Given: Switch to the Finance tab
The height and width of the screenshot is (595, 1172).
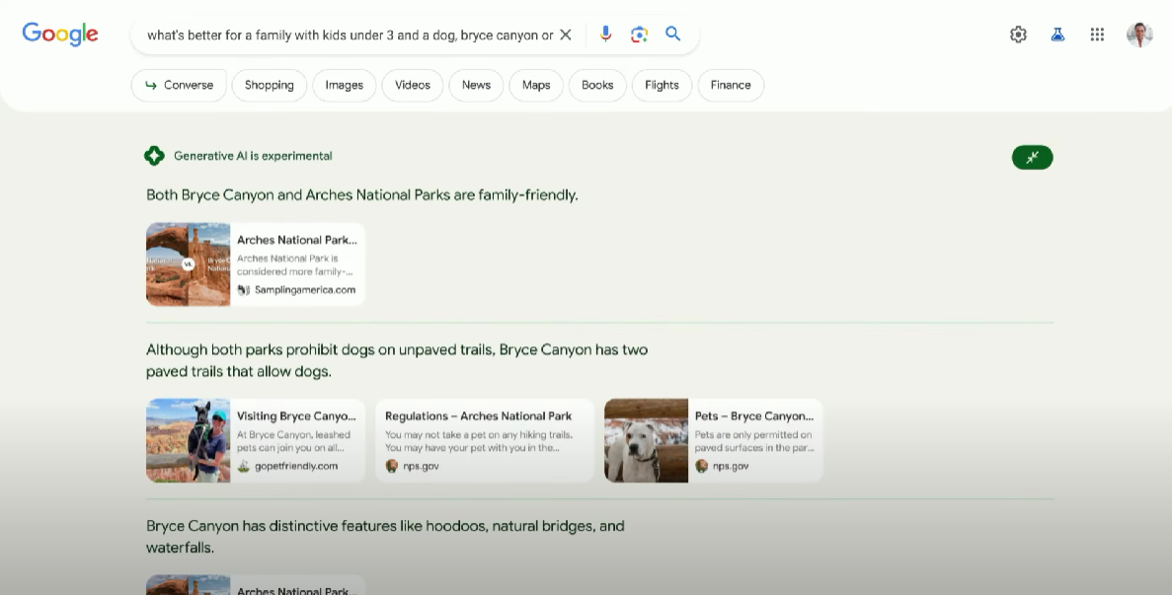Looking at the screenshot, I should pos(731,85).
